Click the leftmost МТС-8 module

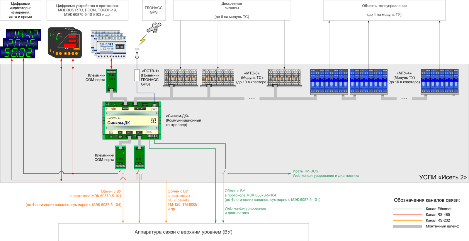pos(181,78)
